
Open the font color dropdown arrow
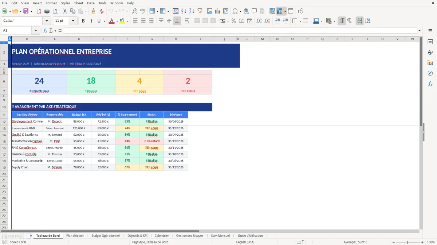point(117,21)
